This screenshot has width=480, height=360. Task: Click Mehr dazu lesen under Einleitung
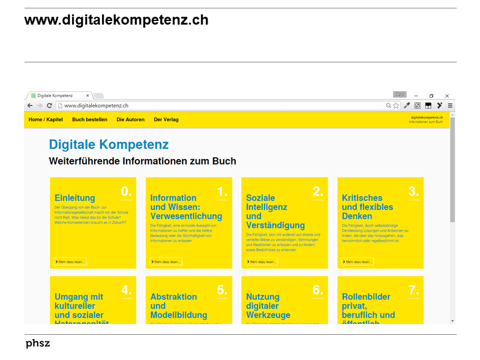tap(71, 261)
